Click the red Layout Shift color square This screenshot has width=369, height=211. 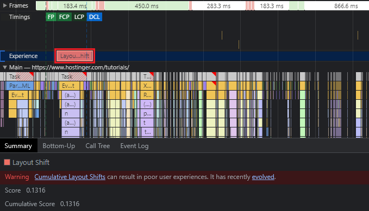7,162
